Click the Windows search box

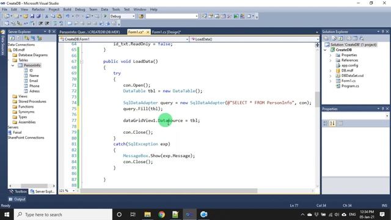(63, 215)
